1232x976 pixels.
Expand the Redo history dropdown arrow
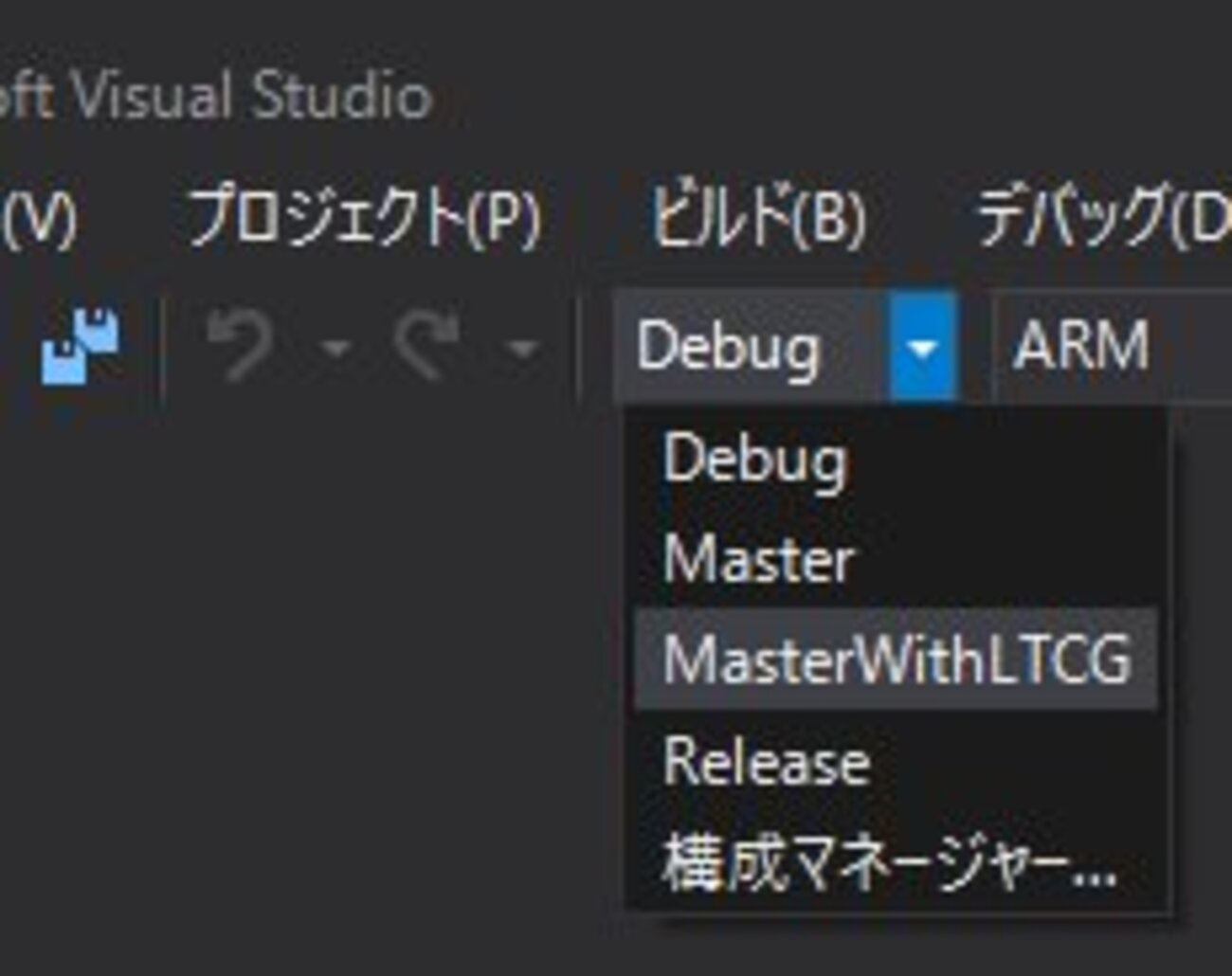[522, 349]
